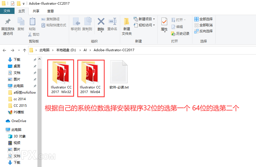The width and height of the screenshot is (256, 167).
Task: Switch to the Home (主页) tab
Action: 22,11
